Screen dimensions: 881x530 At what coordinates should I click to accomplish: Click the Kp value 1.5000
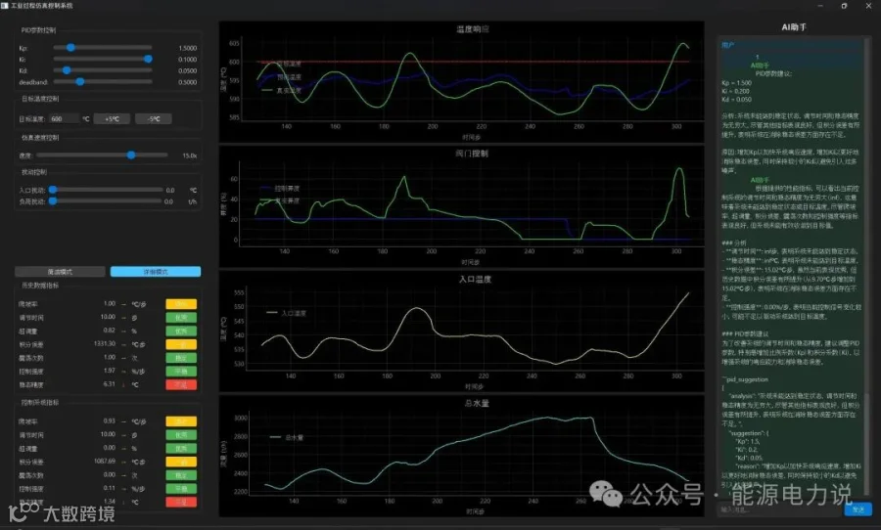pos(188,48)
